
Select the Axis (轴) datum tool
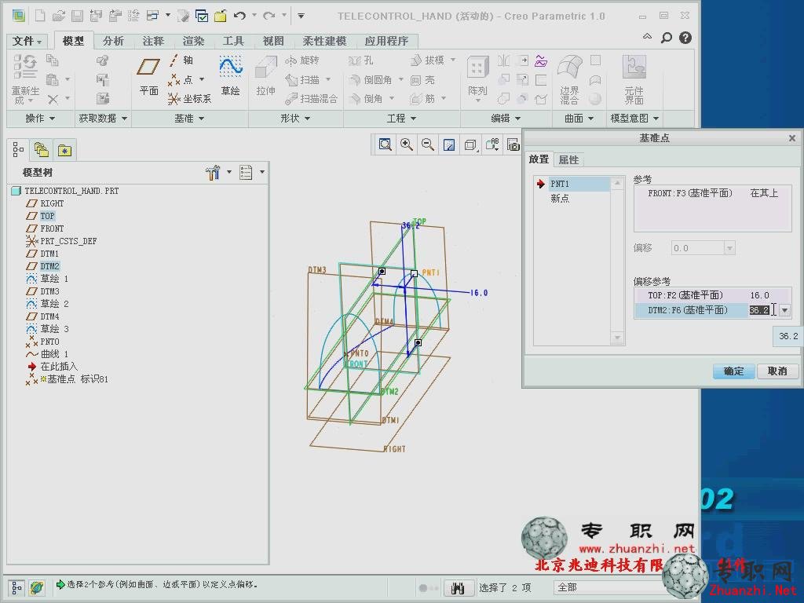181,60
